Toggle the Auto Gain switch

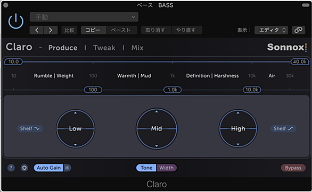(48, 168)
